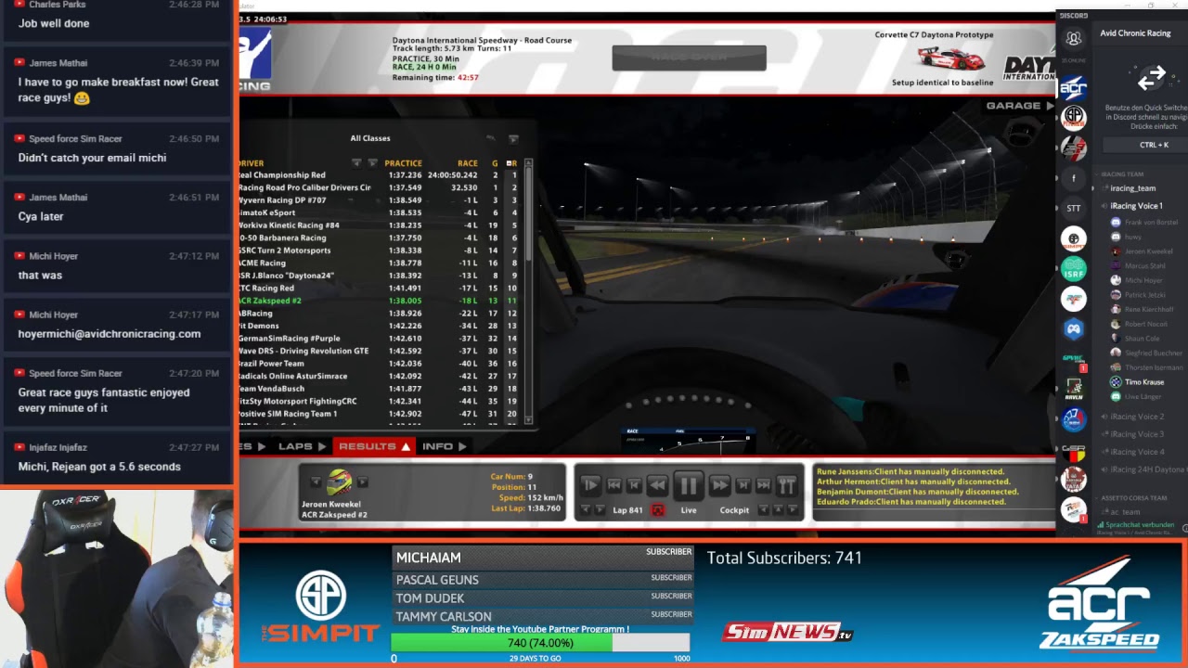The image size is (1188, 668).
Task: Sort by PRACTICE column header
Action: point(403,163)
